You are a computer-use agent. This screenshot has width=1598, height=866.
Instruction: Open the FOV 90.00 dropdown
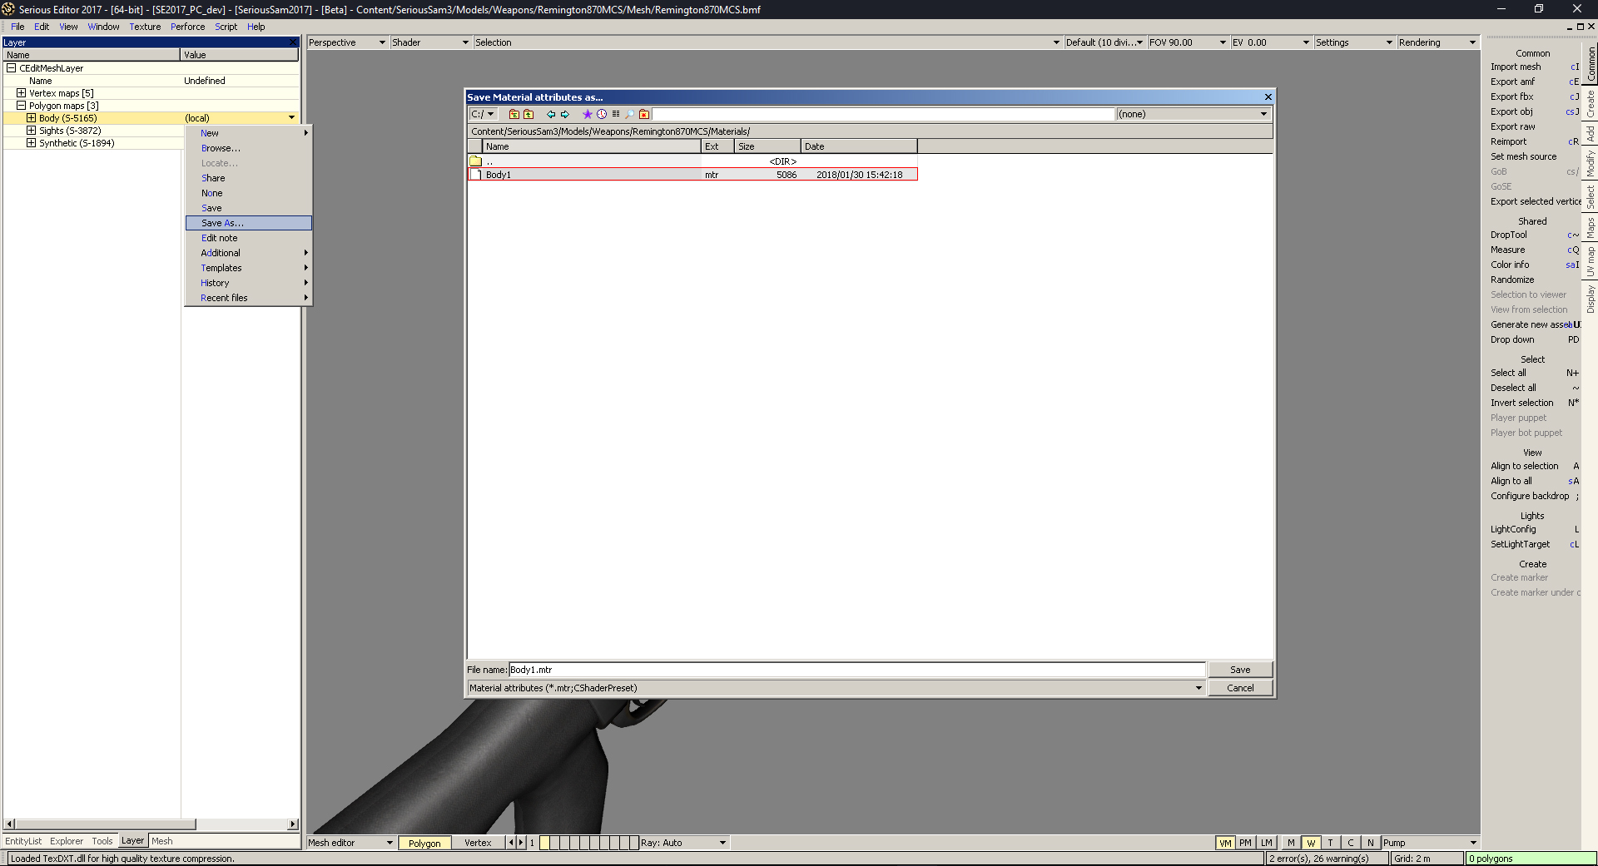coord(1188,42)
